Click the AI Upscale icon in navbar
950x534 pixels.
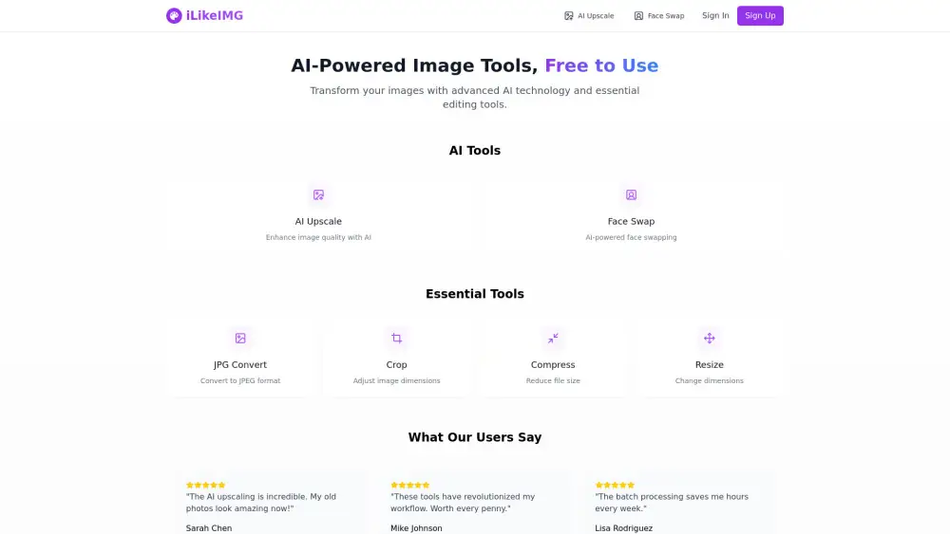point(569,16)
